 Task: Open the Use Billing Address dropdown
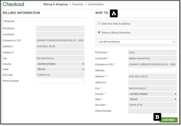click(136, 42)
